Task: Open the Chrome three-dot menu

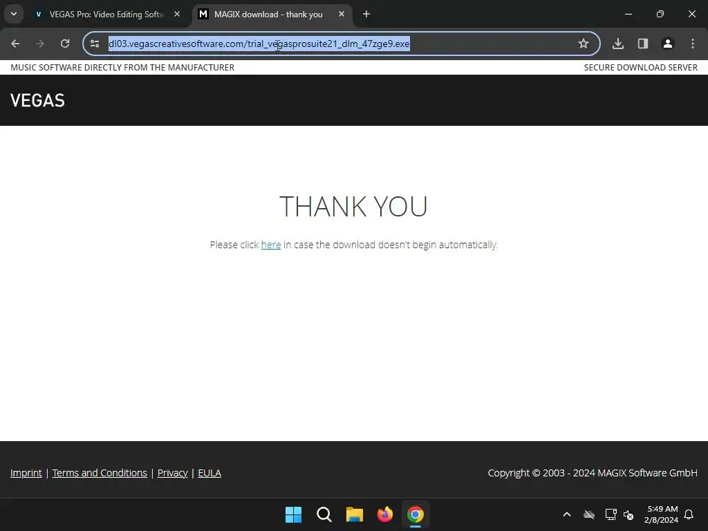Action: pyautogui.click(x=693, y=44)
